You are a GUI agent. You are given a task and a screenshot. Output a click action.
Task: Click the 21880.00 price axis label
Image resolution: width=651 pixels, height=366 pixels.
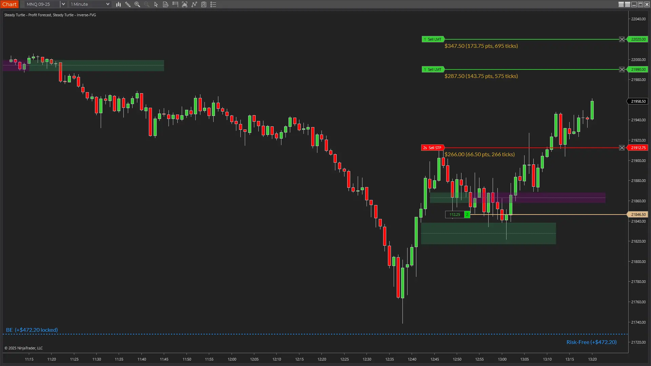(x=638, y=181)
